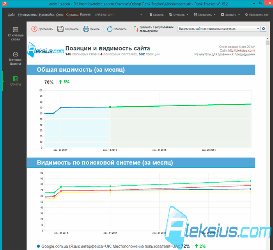Click the green 5% increase indicator
273x250 pixels.
coord(64,82)
